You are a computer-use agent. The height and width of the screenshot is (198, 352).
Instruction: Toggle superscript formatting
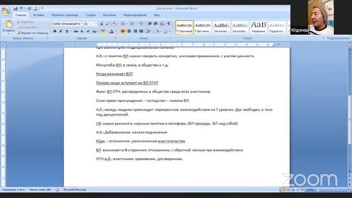89,31
